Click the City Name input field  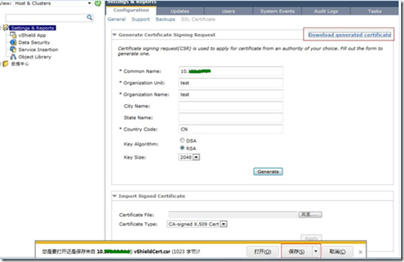(x=230, y=106)
